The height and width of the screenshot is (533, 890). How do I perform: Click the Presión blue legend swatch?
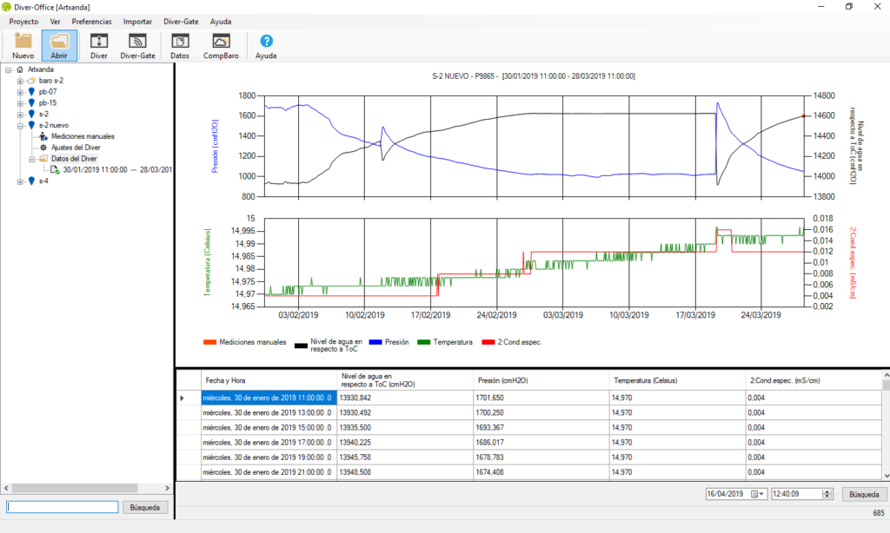(375, 342)
